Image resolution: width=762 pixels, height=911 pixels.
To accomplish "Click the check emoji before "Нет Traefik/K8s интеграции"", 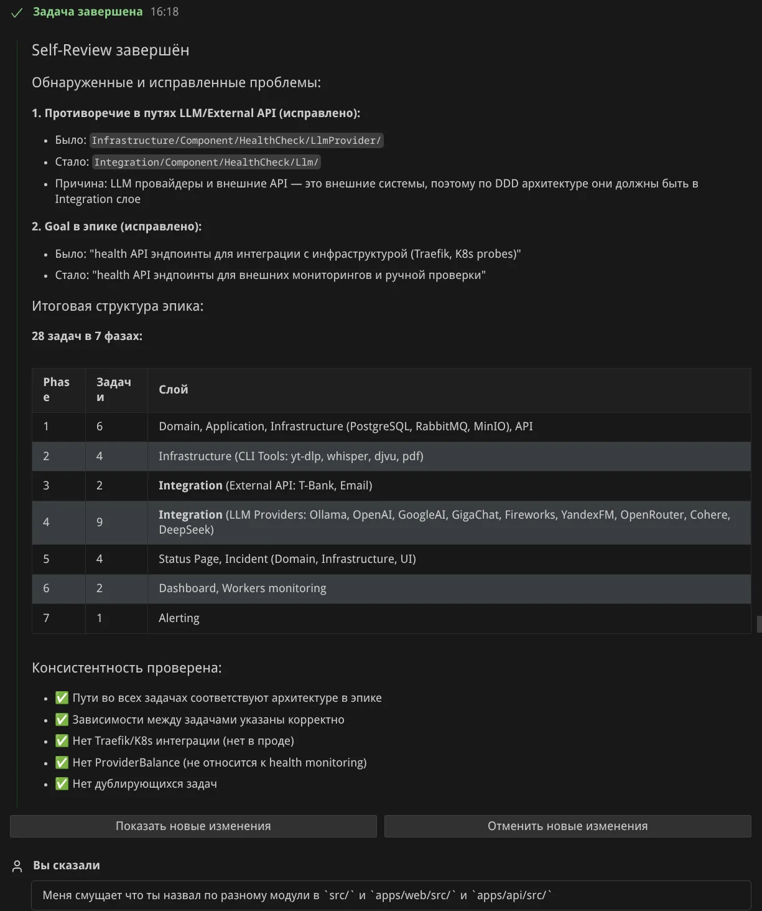I will [x=62, y=741].
